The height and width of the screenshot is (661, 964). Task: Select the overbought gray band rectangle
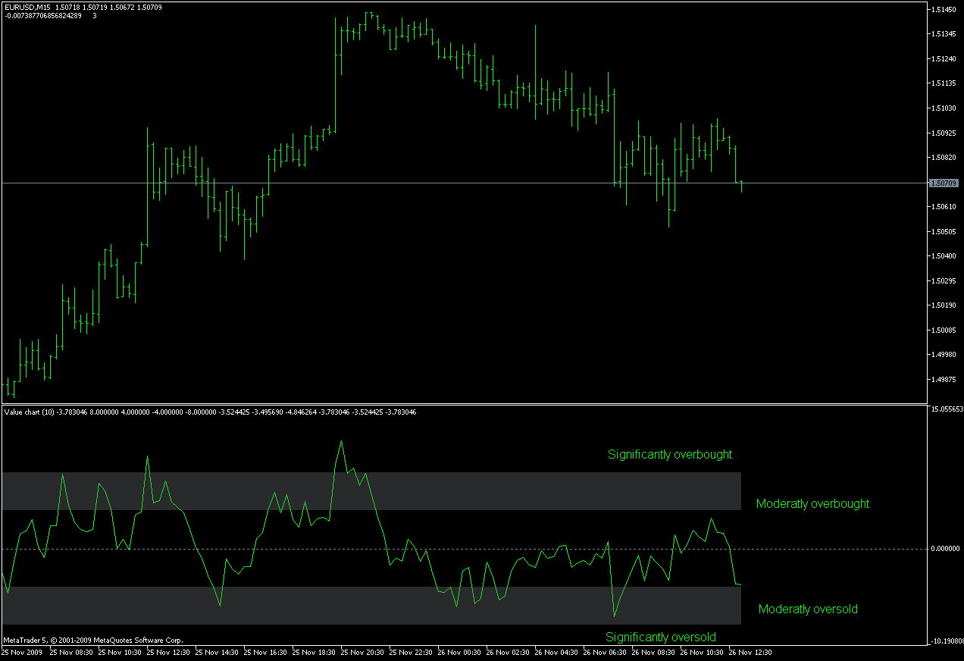pyautogui.click(x=371, y=491)
